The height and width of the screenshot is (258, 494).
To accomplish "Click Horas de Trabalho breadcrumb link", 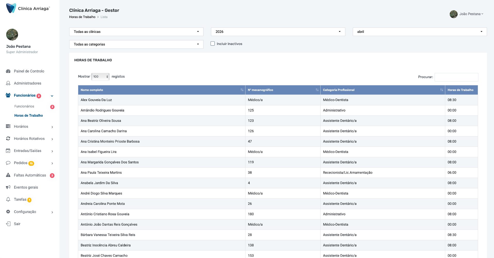I will [82, 17].
